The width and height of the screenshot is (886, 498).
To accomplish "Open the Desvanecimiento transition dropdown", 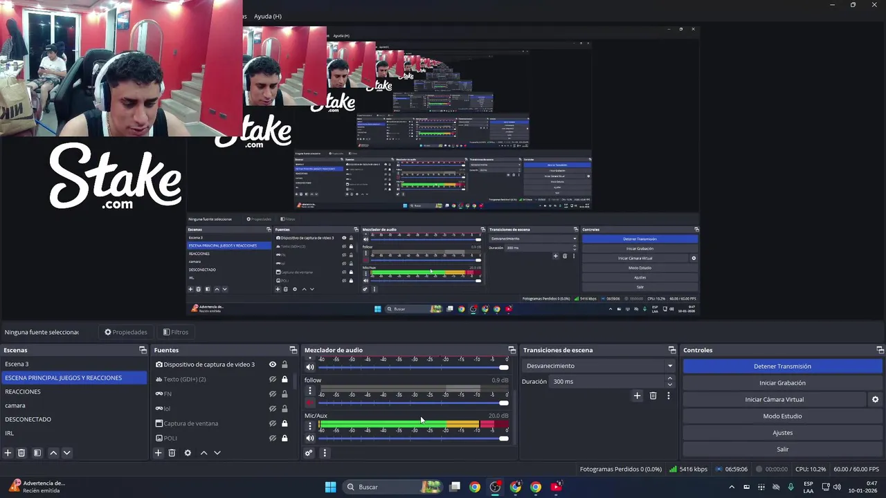I will point(599,366).
